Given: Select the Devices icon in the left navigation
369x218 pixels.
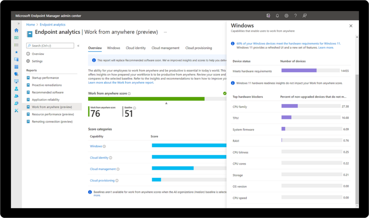Looking at the screenshot, I should (17, 59).
